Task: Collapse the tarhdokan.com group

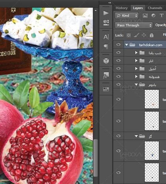Action: [126, 45]
